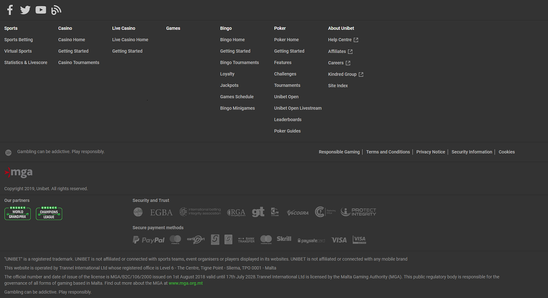This screenshot has width=548, height=298.
Task: Open Bingo Minigames
Action: pos(238,108)
